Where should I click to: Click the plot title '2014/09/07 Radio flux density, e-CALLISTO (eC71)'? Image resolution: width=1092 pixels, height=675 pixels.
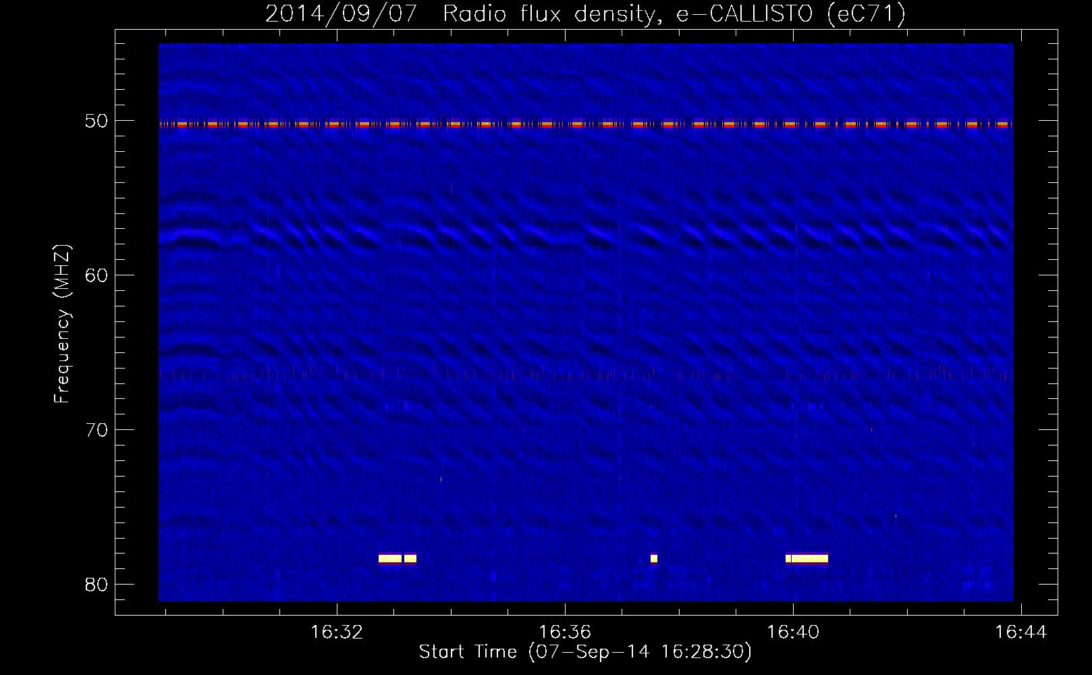click(x=585, y=13)
